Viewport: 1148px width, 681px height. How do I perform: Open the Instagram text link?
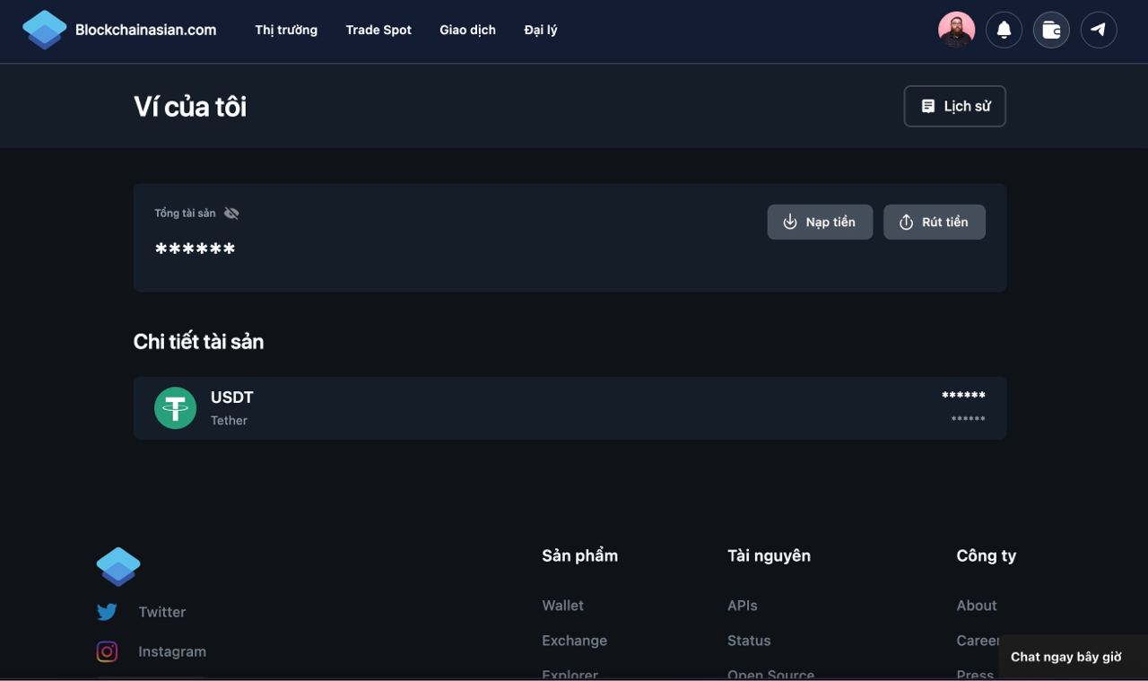coord(172,651)
